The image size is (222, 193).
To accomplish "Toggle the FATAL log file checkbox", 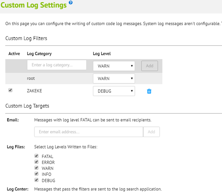I will (x=36, y=156).
